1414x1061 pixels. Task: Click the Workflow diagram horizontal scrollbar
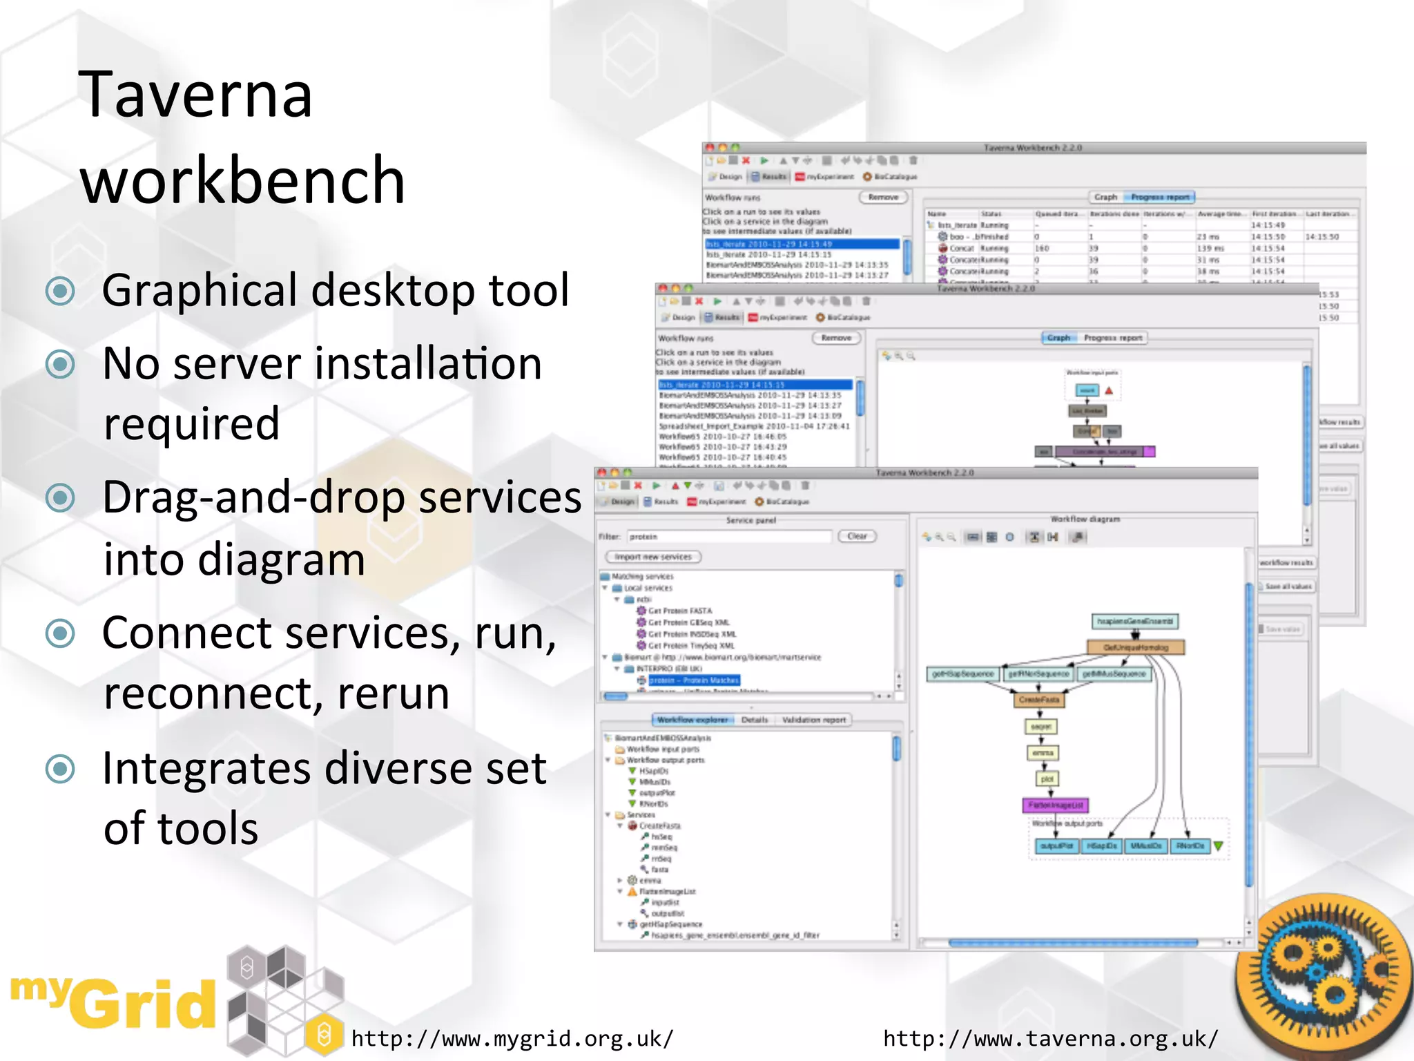pyautogui.click(x=1074, y=942)
